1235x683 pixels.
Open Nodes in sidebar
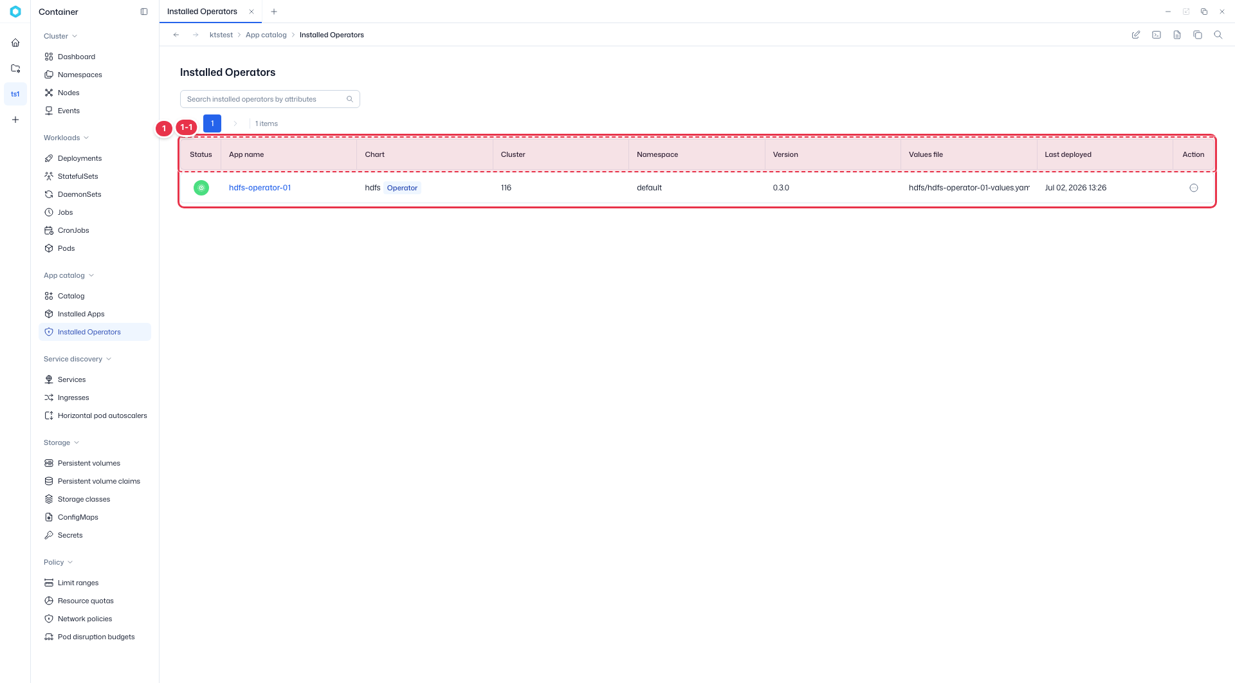tap(95, 93)
